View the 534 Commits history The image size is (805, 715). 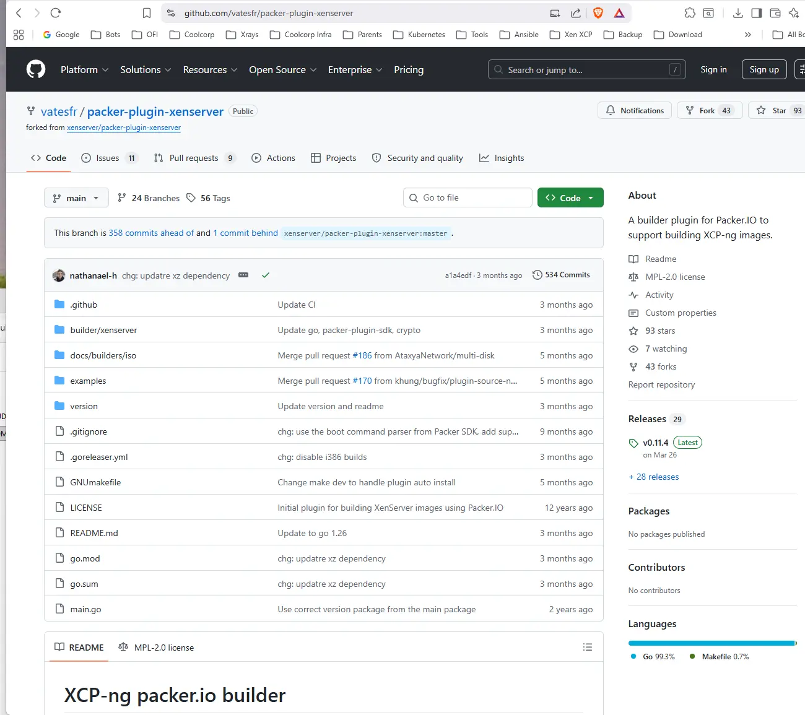coord(561,275)
